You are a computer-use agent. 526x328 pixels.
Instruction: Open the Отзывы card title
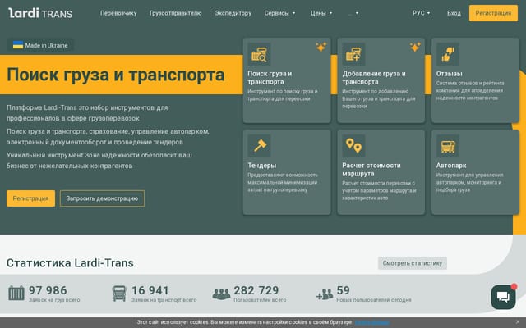pos(449,74)
